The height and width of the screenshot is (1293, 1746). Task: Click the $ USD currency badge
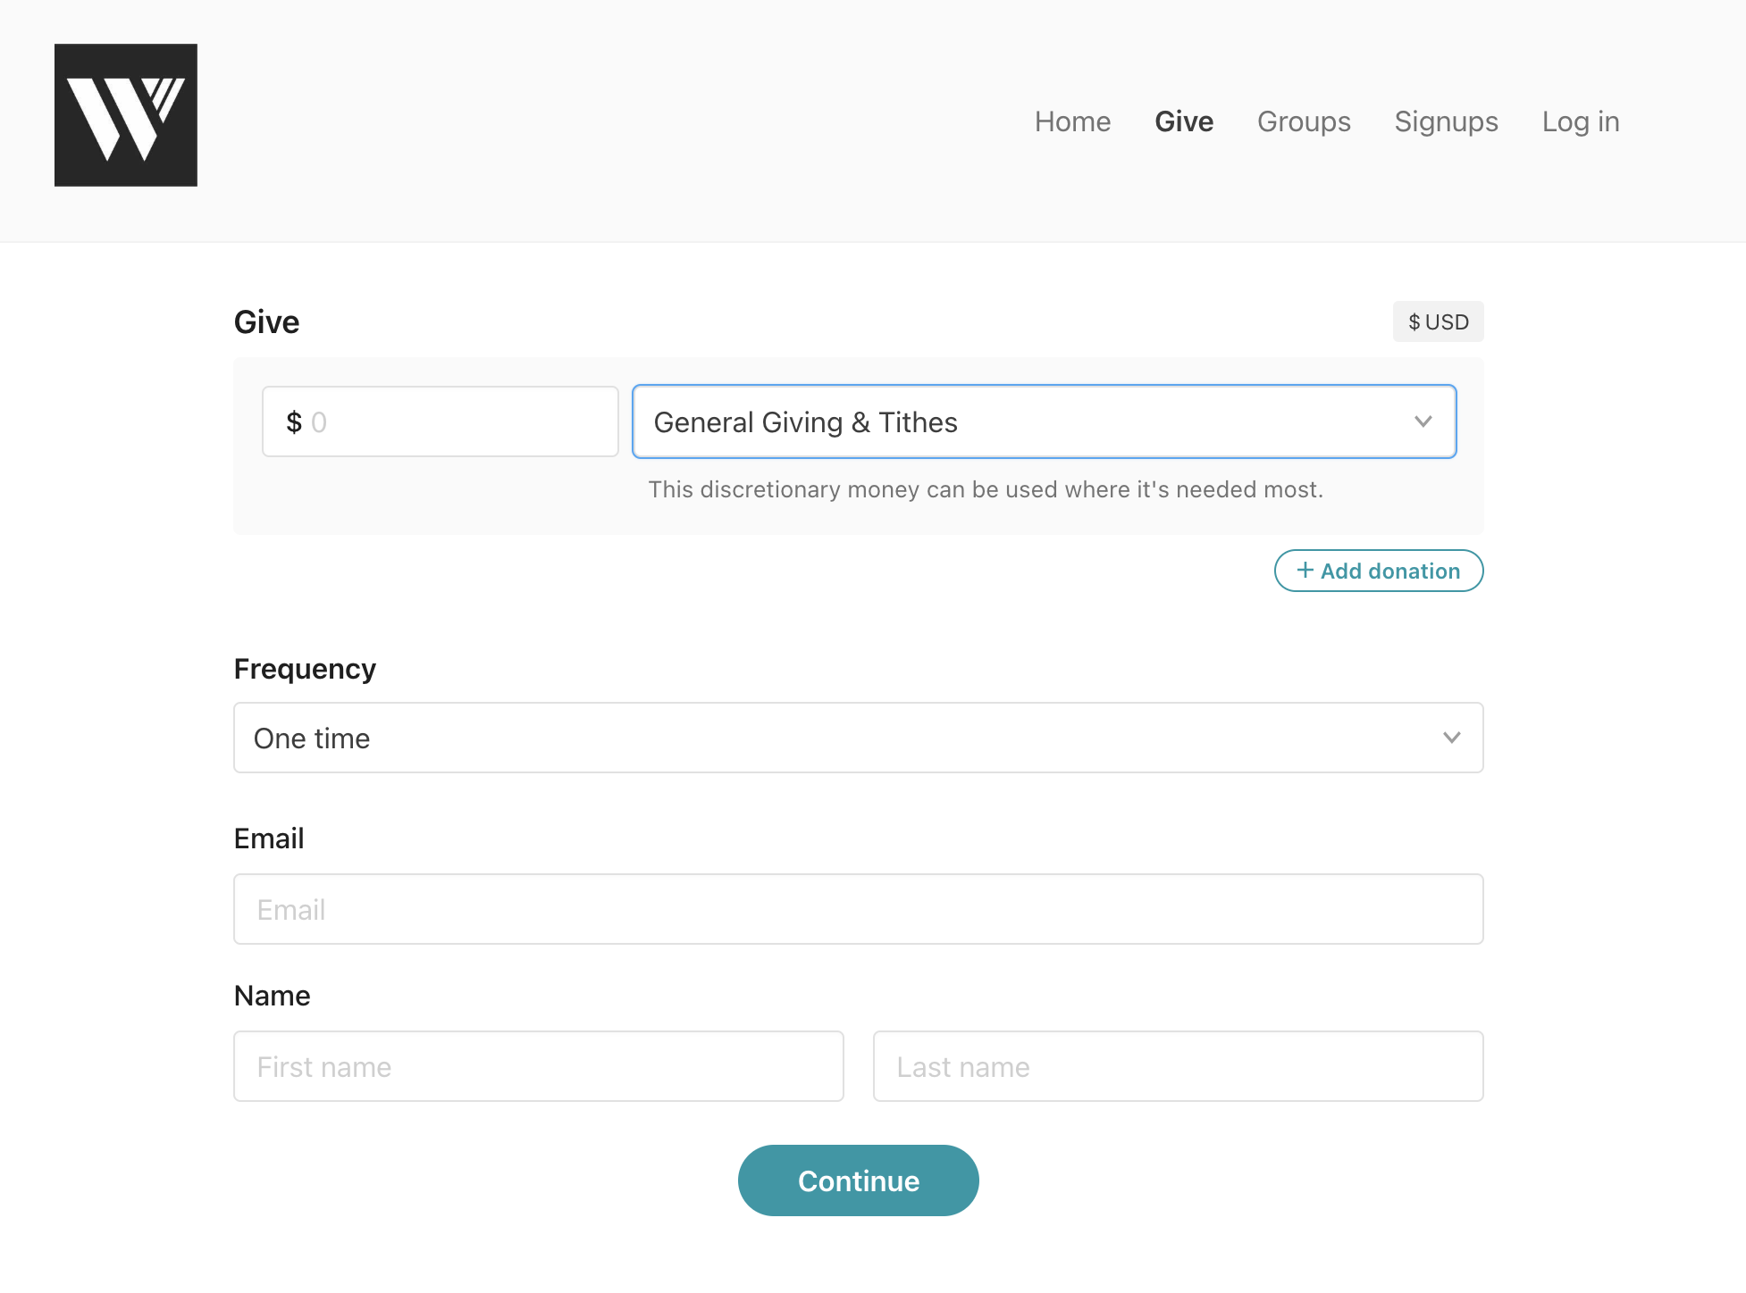pyautogui.click(x=1438, y=321)
